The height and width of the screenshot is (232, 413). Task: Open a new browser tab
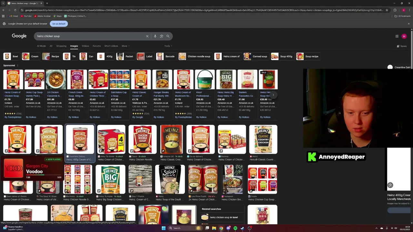pyautogui.click(x=47, y=3)
